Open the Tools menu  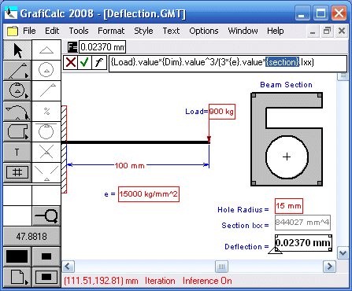click(x=79, y=31)
